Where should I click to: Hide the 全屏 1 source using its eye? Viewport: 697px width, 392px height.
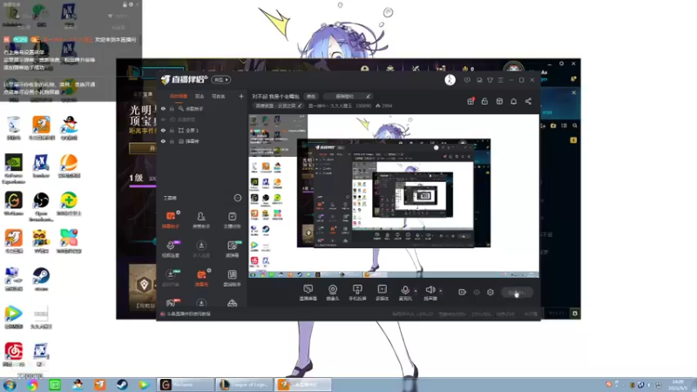tap(163, 130)
